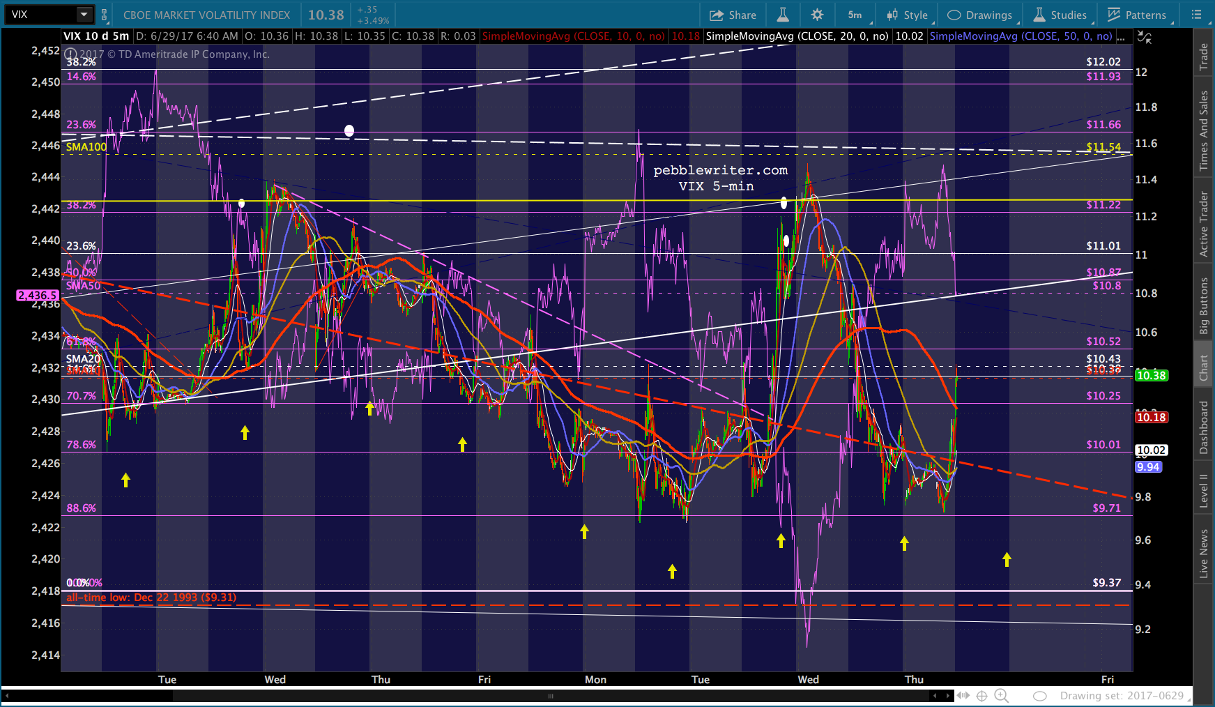Viewport: 1215px width, 707px height.
Task: Open the VIX symbol dropdown arrow
Action: [84, 15]
